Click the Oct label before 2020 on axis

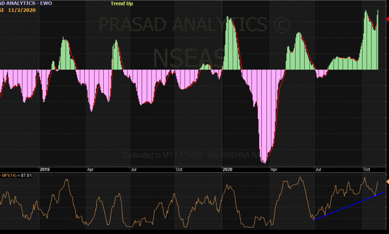coord(179,169)
